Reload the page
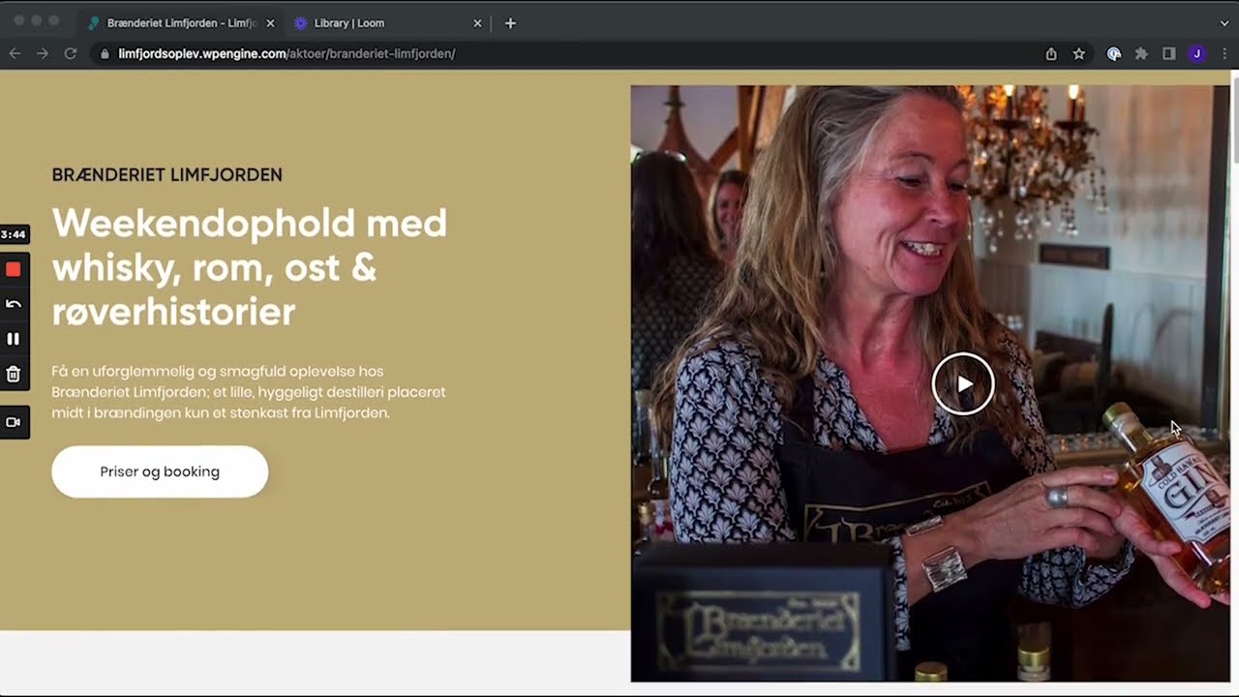The width and height of the screenshot is (1239, 697). [71, 53]
